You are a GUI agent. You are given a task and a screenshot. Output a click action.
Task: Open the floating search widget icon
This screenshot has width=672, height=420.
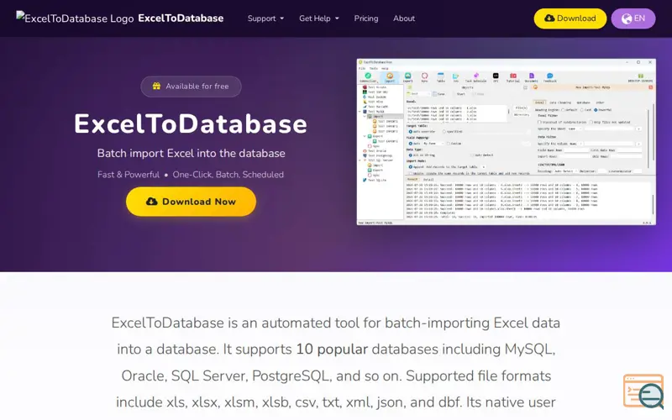pos(643,391)
